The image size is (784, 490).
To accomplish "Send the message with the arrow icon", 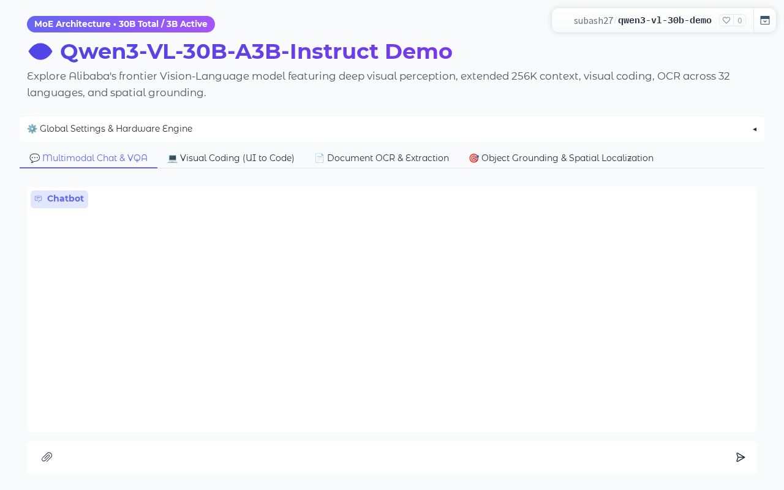I will [741, 457].
